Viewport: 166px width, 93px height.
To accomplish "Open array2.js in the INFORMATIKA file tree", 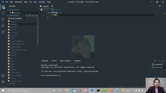I will pos(14,24).
